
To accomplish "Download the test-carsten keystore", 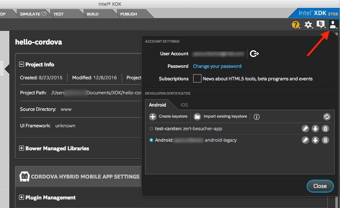I will pos(315,129).
